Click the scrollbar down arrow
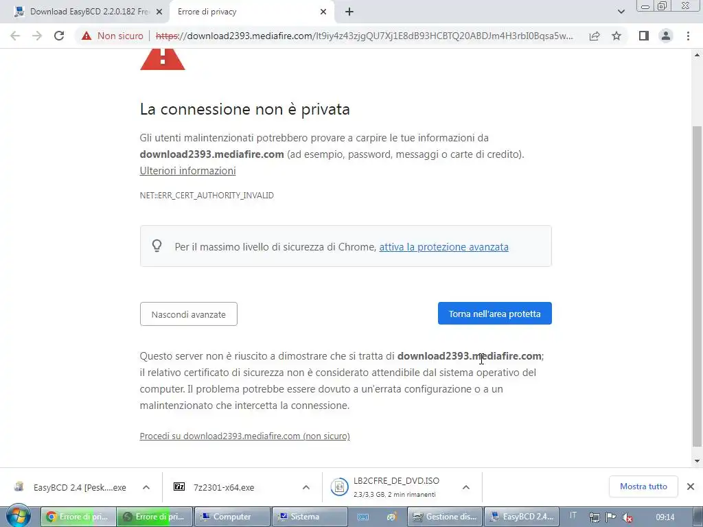The width and height of the screenshot is (703, 527). click(x=697, y=460)
